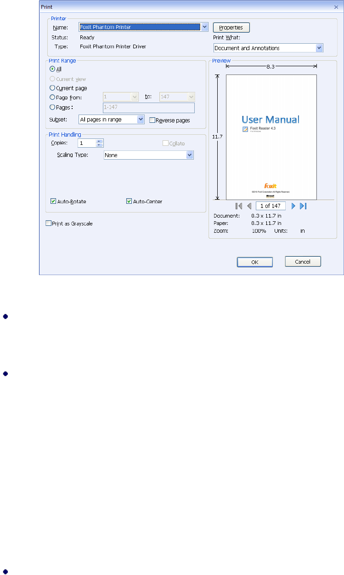
Task: Open printer Properties
Action: tap(231, 28)
